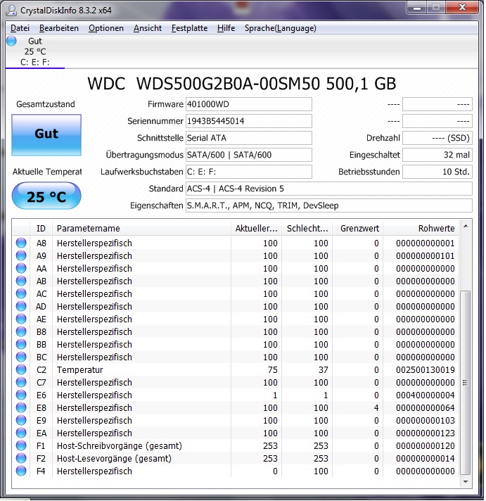Screen dimensions: 486x501
Task: Click the status icon of row EA
Action: point(21,433)
